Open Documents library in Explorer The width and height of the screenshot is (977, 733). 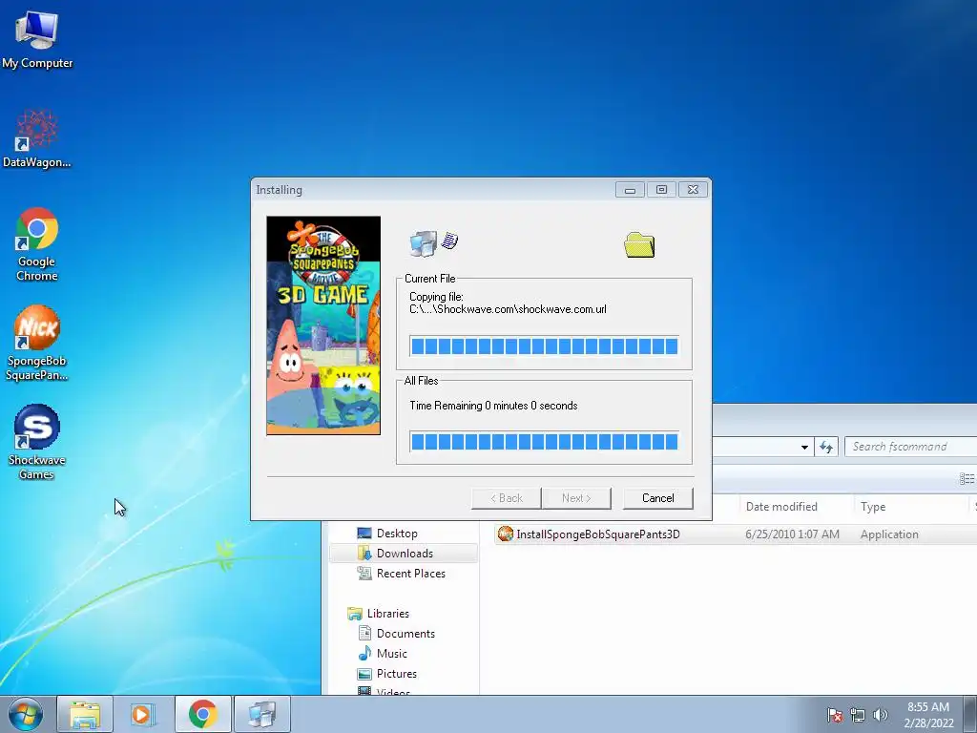point(405,634)
